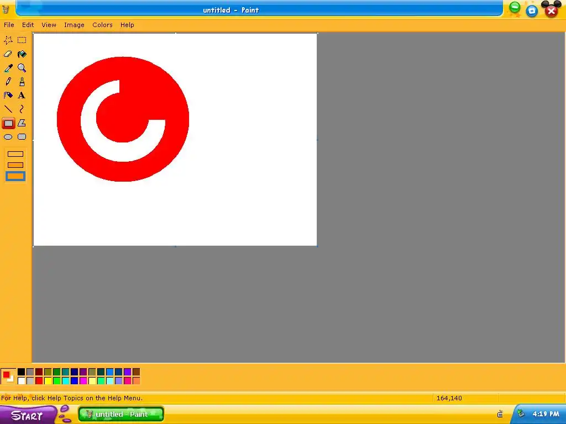Click the Start button
Viewport: 566px width, 424px height.
28,415
